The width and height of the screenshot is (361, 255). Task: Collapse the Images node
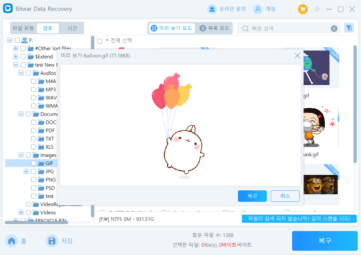click(x=21, y=155)
